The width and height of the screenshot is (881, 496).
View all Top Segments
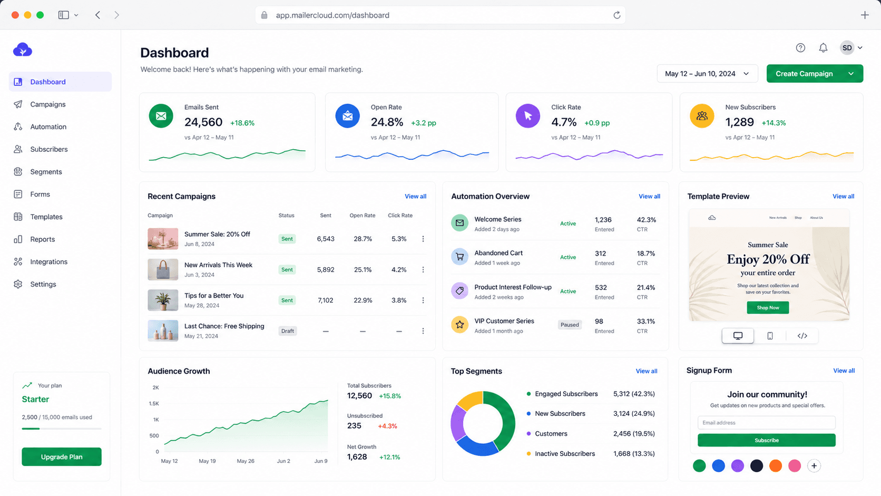coord(647,371)
